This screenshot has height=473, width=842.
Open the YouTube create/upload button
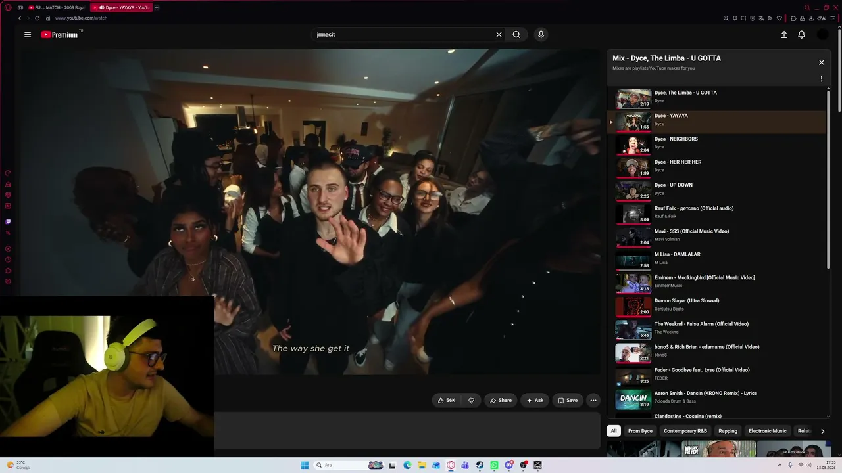coord(784,35)
